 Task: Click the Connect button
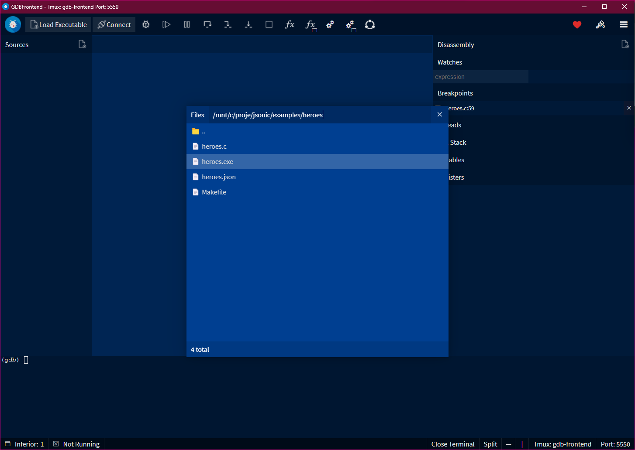[x=114, y=24]
